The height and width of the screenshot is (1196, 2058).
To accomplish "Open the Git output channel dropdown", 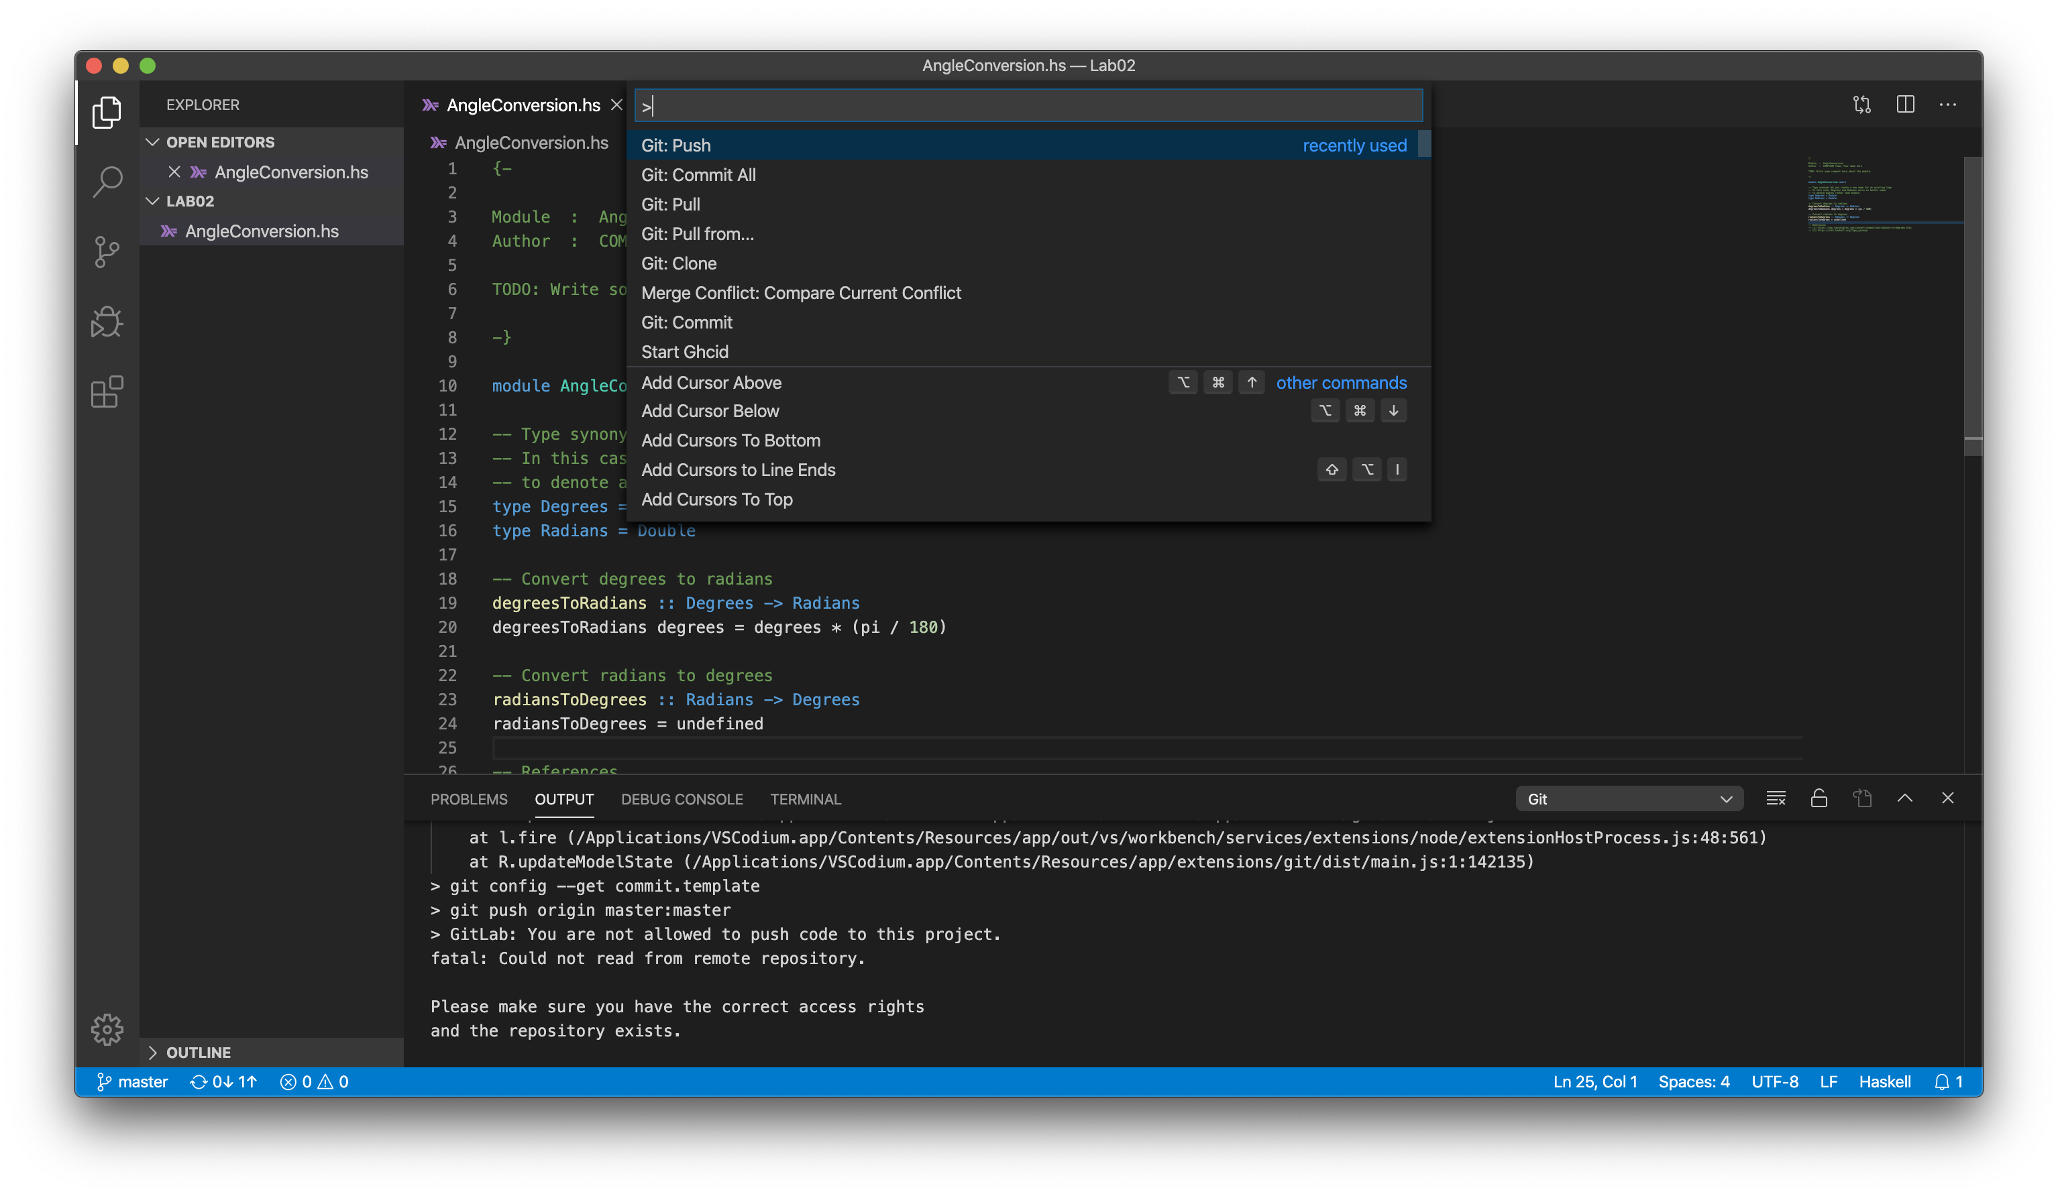I will (1629, 798).
